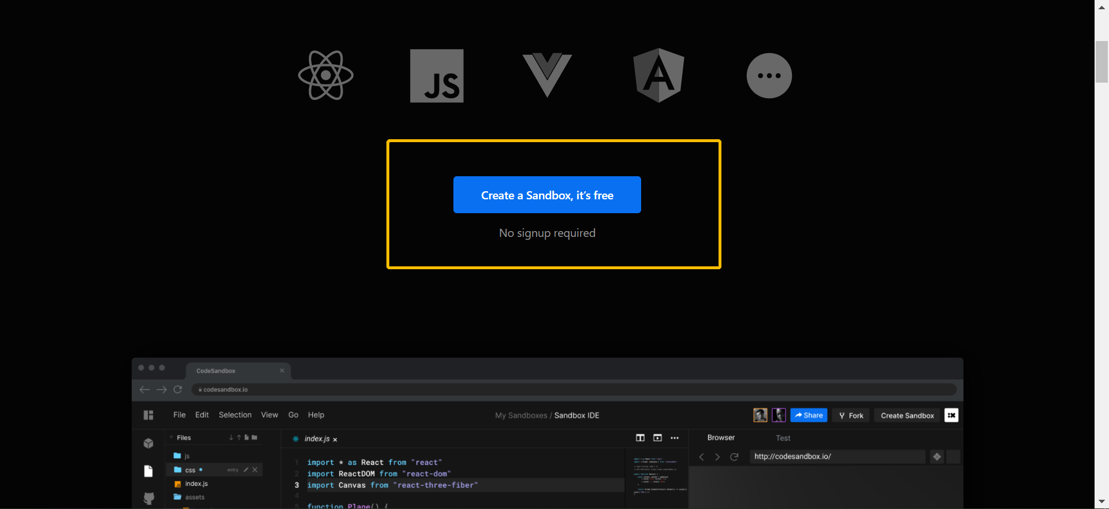Open the View menu

(270, 415)
